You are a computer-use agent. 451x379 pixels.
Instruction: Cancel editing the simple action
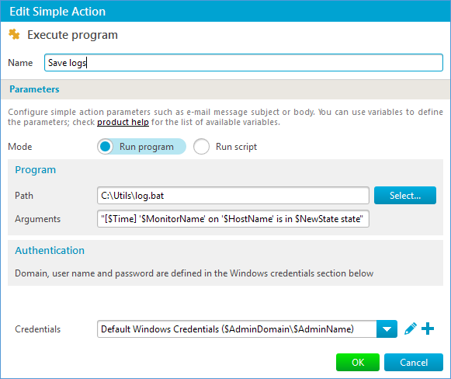pyautogui.click(x=414, y=362)
